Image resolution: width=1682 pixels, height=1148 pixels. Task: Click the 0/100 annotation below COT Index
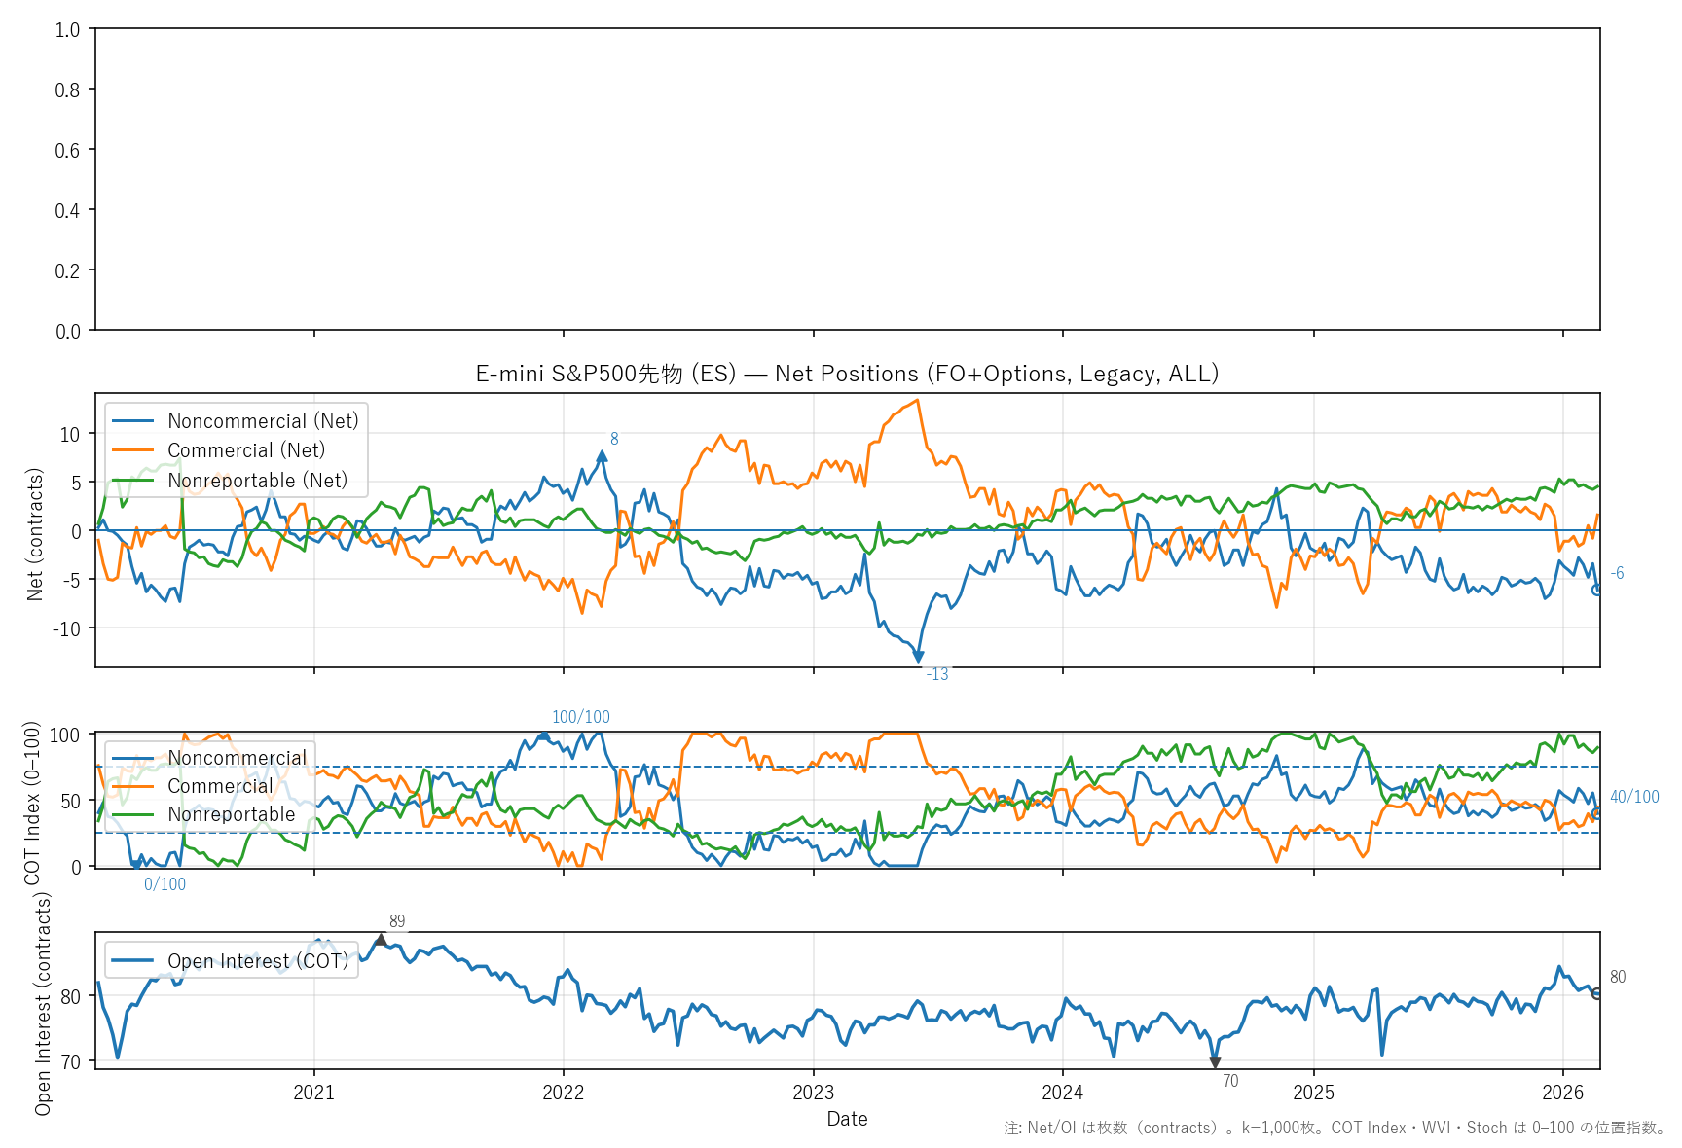point(165,884)
